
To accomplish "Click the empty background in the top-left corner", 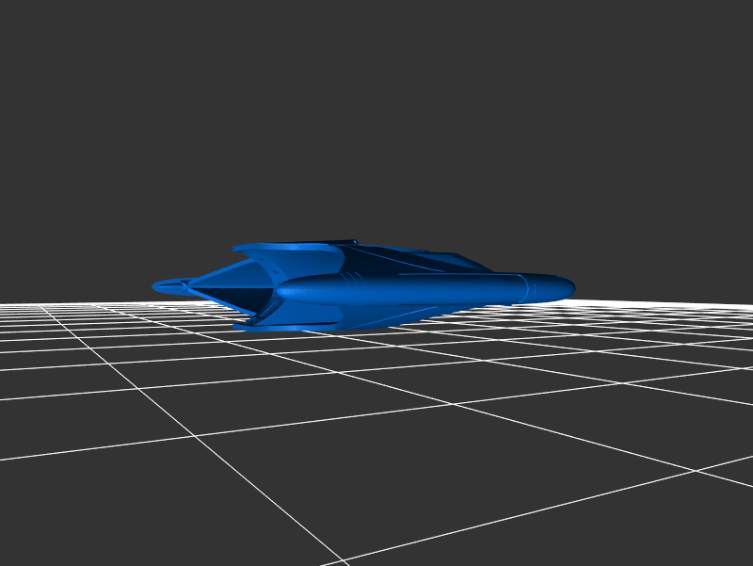I will (38, 38).
